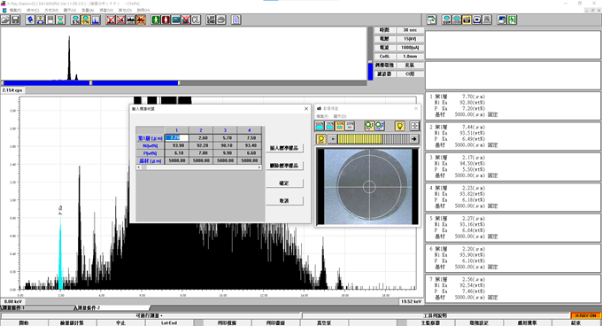Viewport: 602px width, 326px height.
Task: Open the (W) menu in main menu bar
Action: tap(106, 10)
